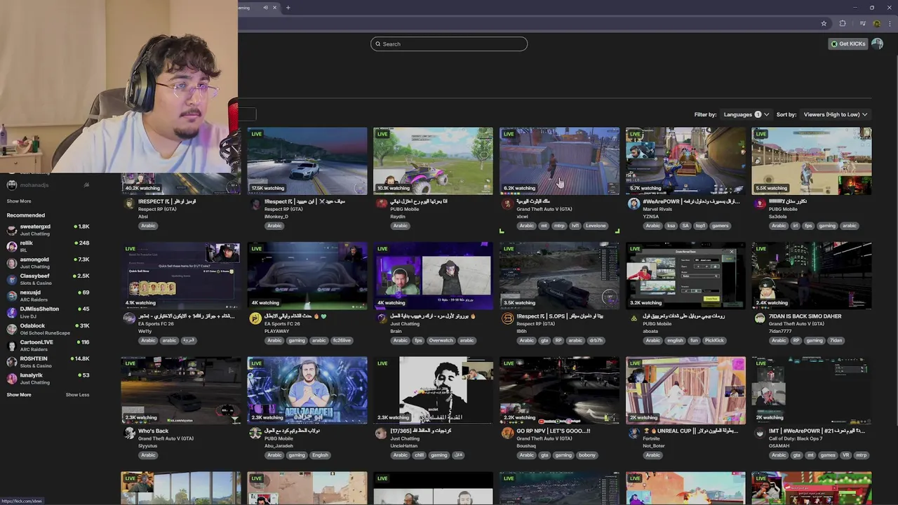
Task: Open Raydin's PUBG Mobile stream thumbnail
Action: (x=433, y=161)
